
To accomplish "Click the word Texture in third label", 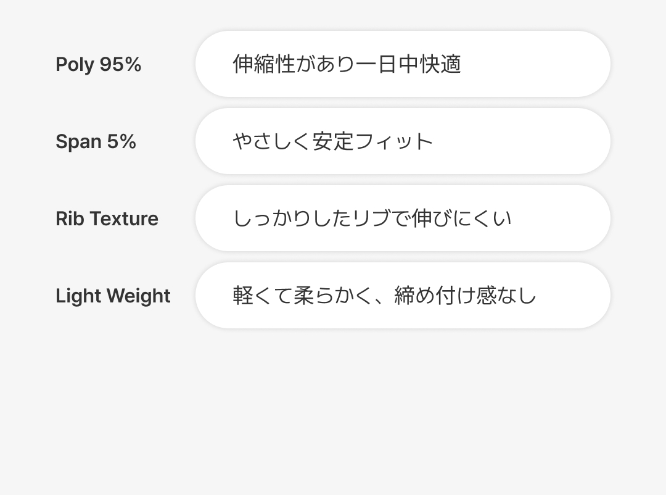I will click(124, 219).
